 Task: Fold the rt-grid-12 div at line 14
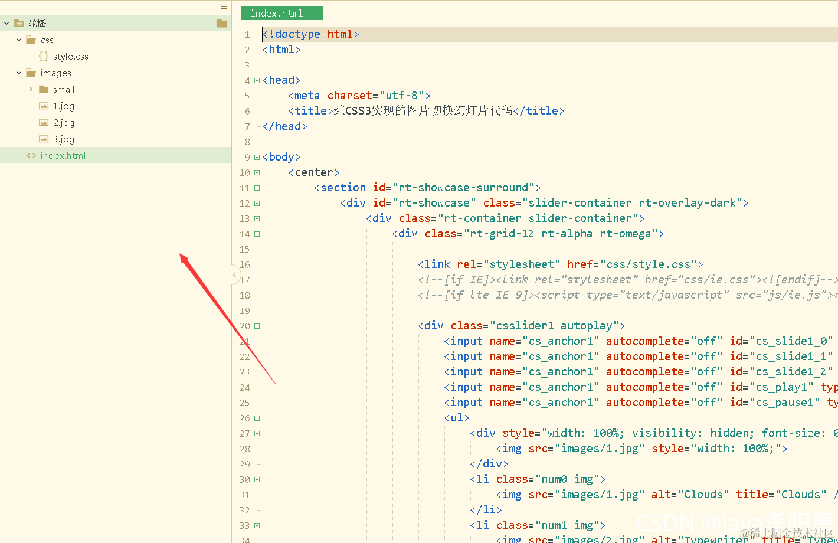(x=257, y=234)
